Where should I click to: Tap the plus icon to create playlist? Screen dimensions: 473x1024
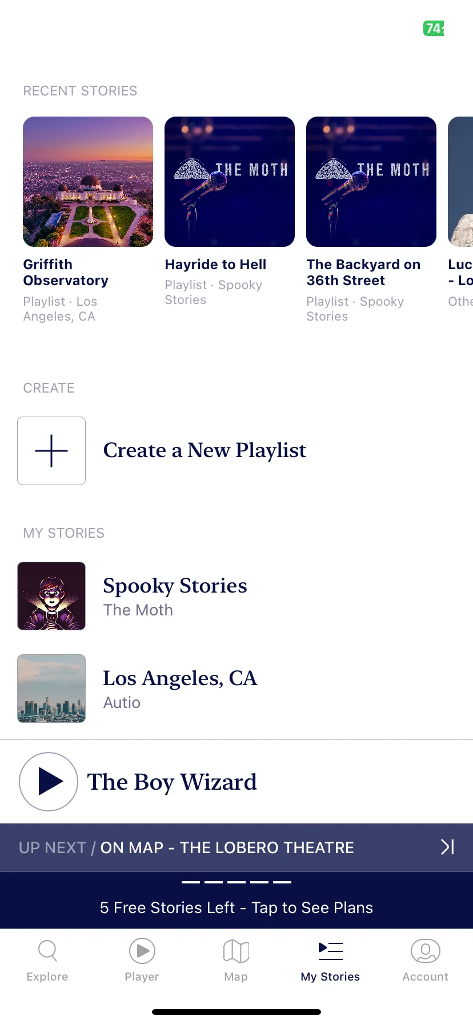coord(51,451)
